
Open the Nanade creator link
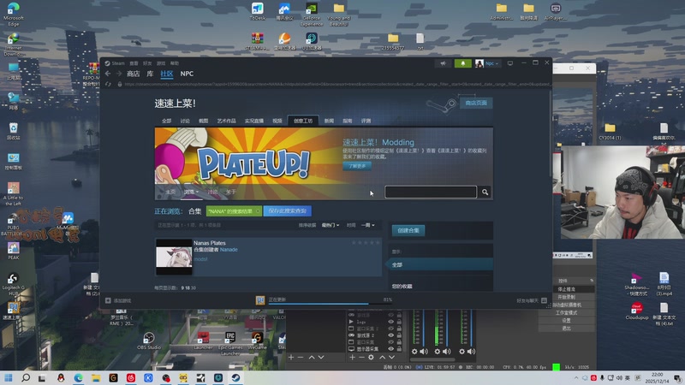229,250
